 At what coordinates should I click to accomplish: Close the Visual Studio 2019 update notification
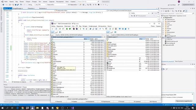(193, 94)
